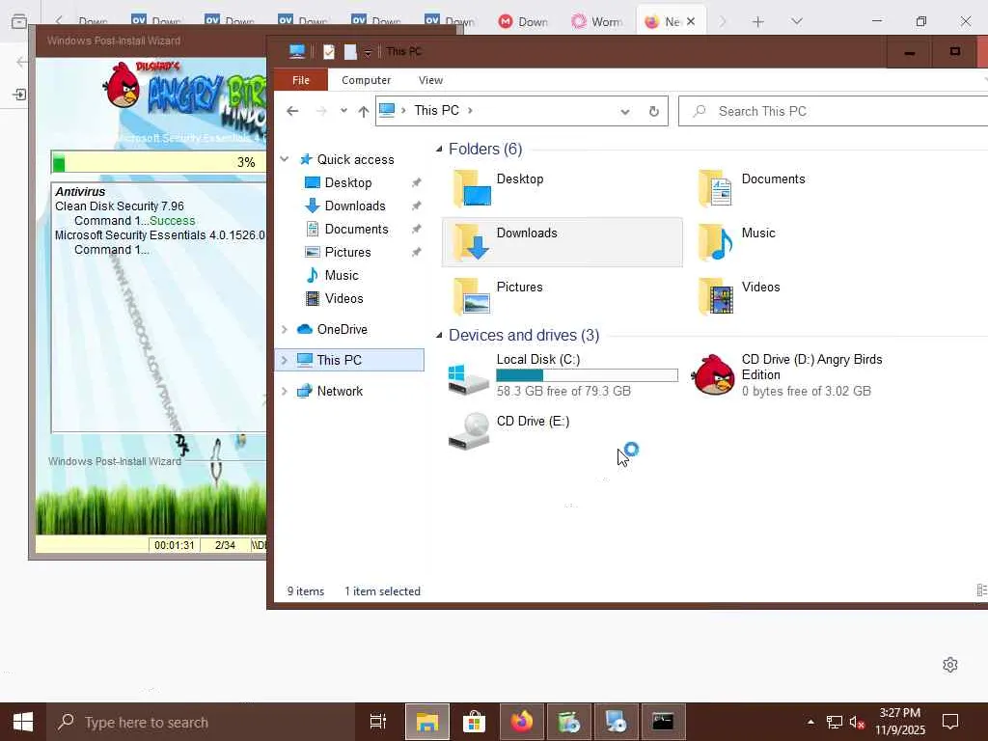Click the muted volume tray icon
Viewport: 988px width, 741px height.
click(857, 723)
